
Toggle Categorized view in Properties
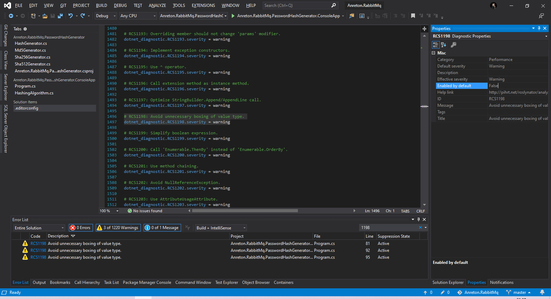(x=436, y=45)
